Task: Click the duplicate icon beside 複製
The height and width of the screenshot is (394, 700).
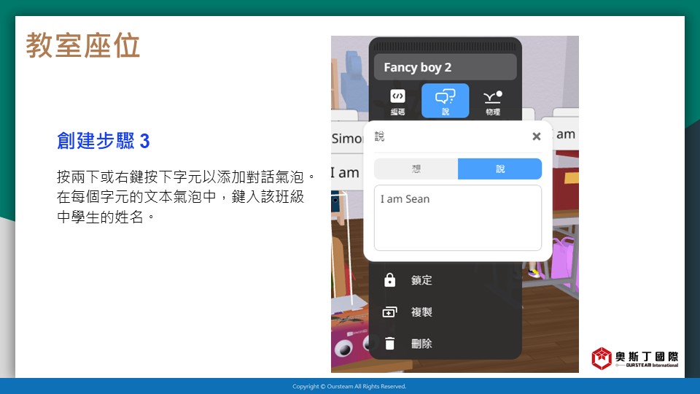Action: click(390, 312)
